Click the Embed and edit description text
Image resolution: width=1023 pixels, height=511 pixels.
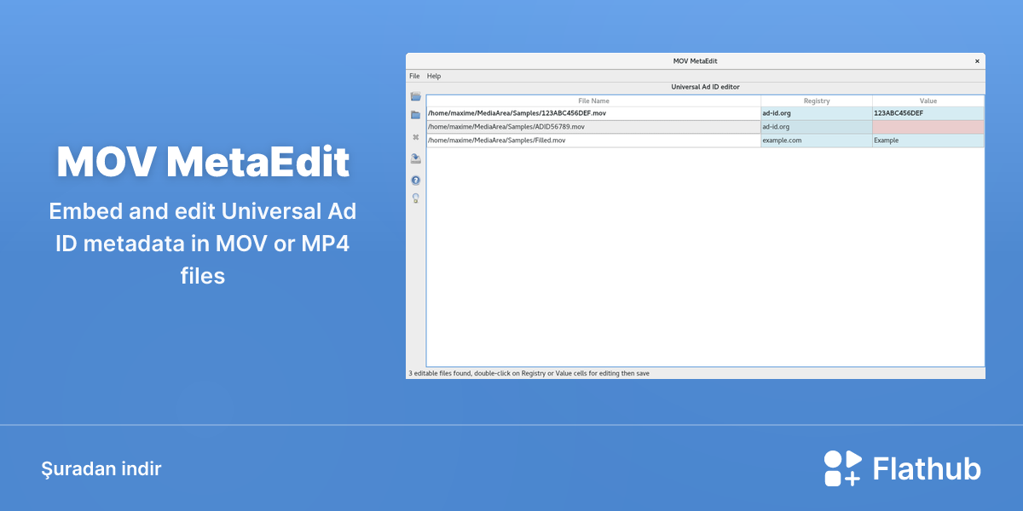tap(203, 243)
